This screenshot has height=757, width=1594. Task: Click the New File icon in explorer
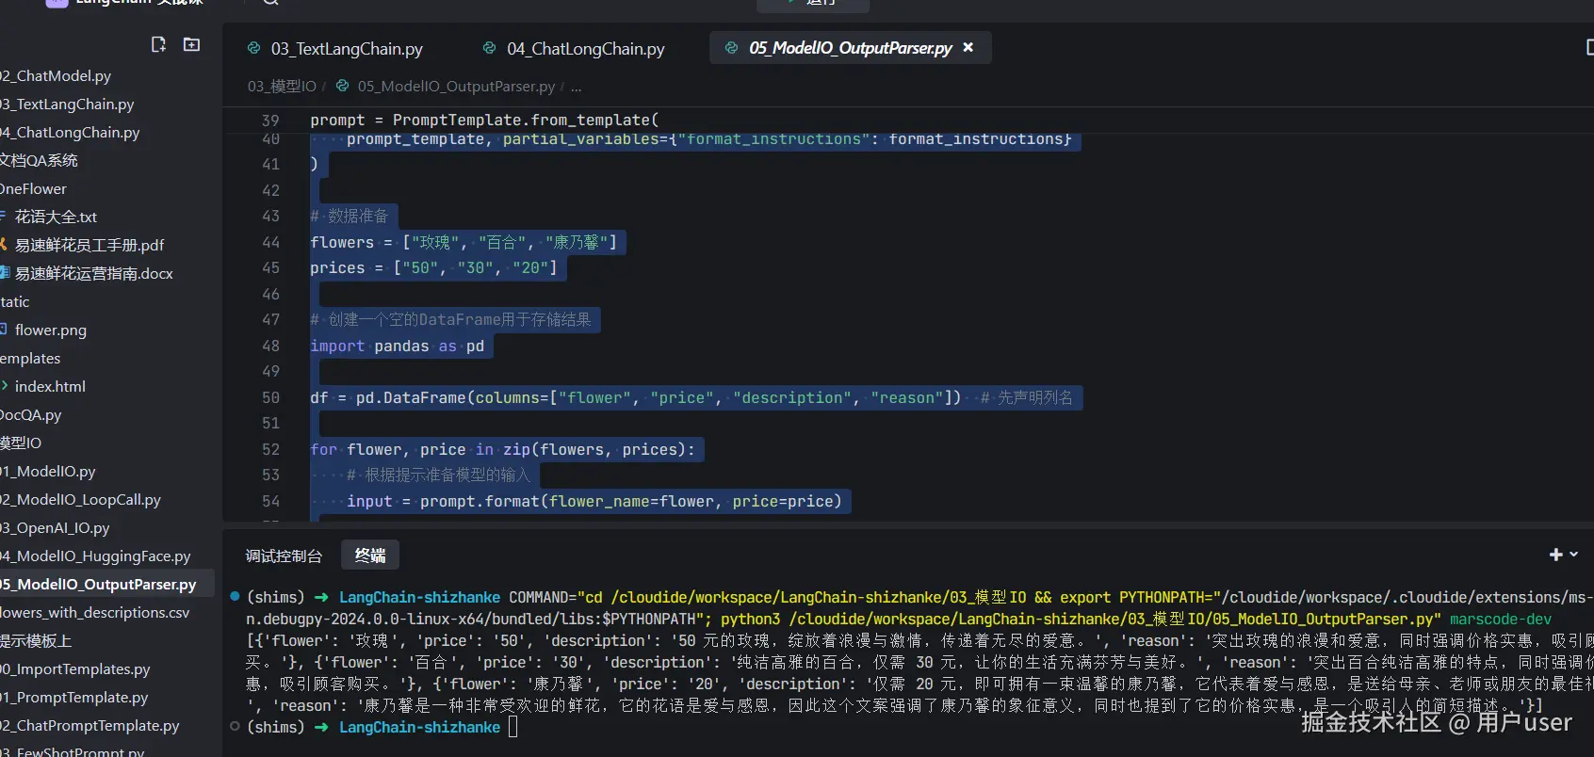158,44
